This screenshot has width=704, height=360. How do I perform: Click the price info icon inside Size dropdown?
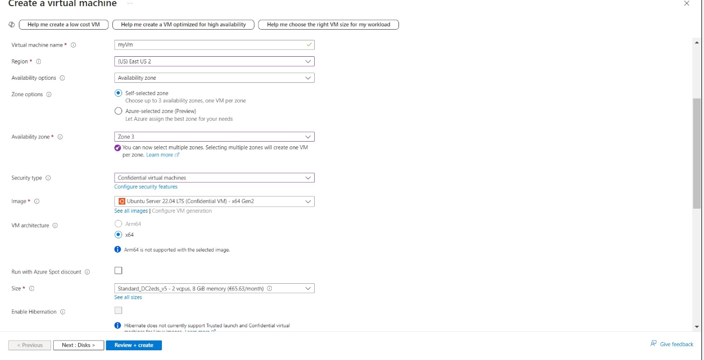coord(269,288)
